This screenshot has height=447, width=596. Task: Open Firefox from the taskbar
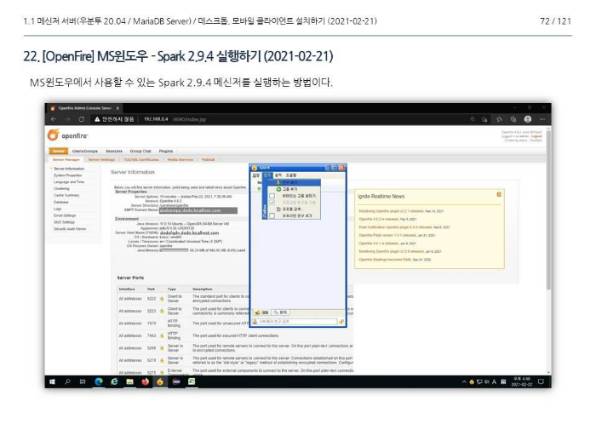tap(146, 381)
